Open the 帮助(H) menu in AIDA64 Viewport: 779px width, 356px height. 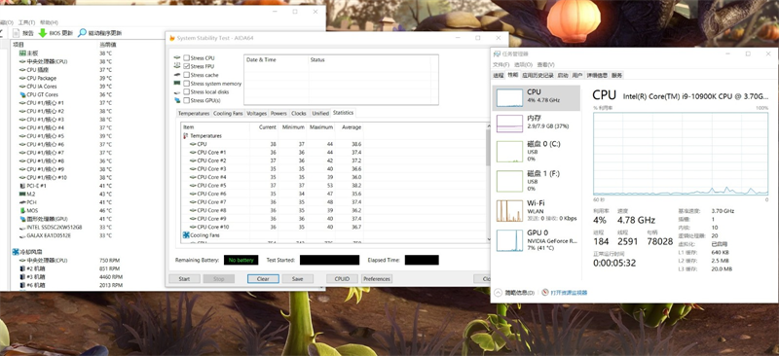click(49, 22)
